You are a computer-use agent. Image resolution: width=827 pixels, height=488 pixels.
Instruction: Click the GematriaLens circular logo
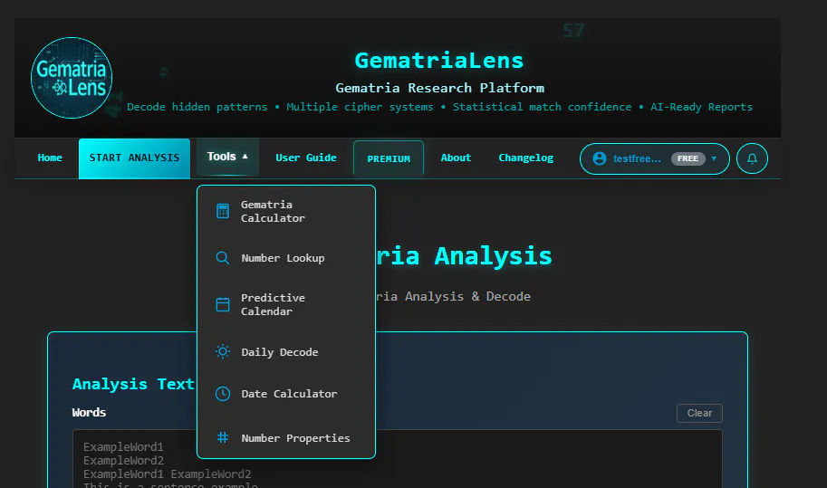[x=72, y=78]
